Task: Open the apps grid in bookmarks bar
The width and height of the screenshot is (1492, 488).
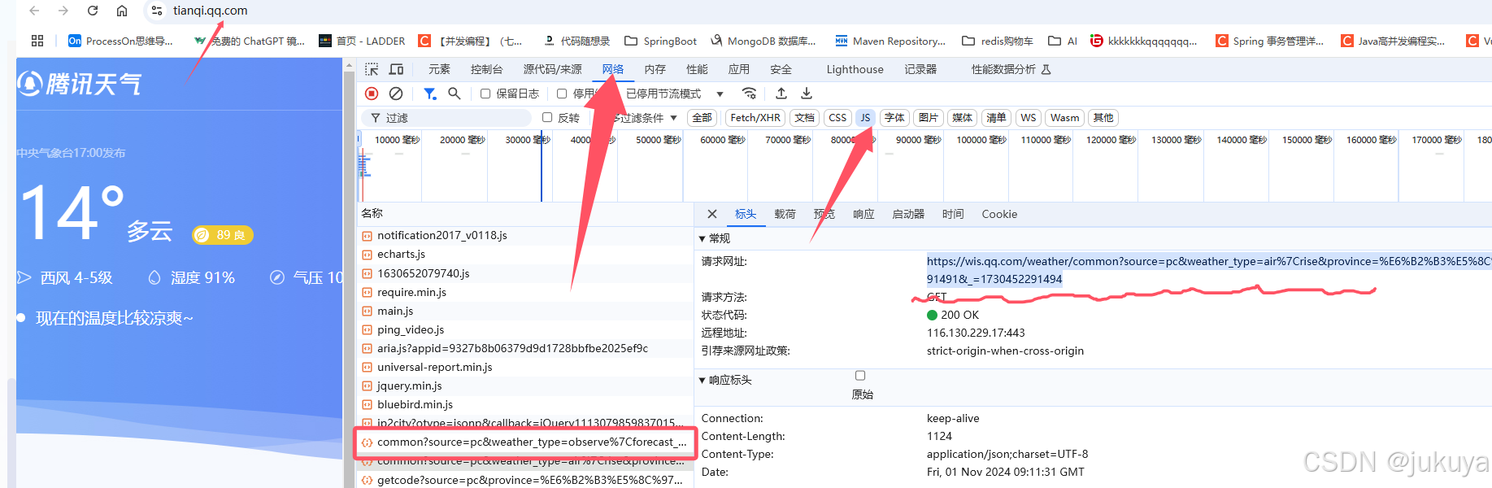Action: [x=37, y=41]
